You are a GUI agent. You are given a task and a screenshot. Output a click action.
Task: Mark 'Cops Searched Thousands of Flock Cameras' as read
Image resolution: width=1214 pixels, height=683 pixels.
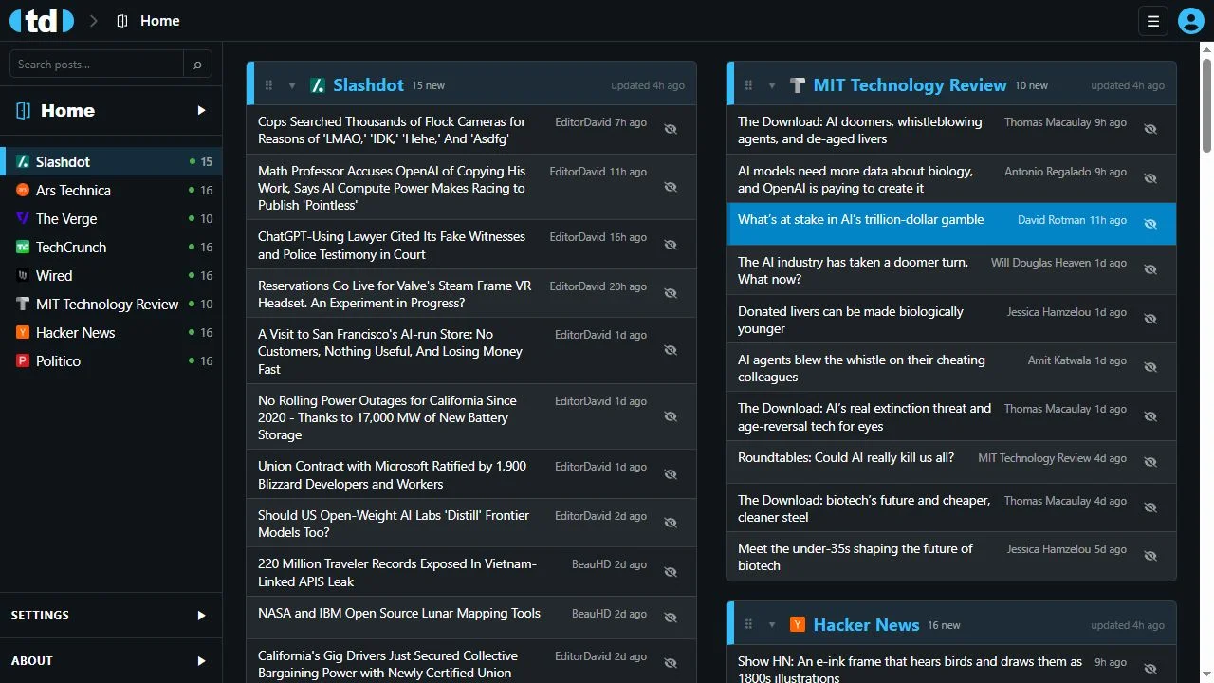(671, 129)
